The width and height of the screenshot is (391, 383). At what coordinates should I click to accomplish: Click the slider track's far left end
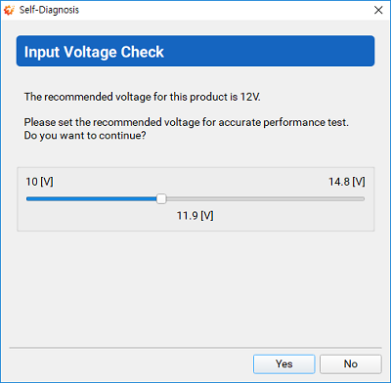[28, 198]
